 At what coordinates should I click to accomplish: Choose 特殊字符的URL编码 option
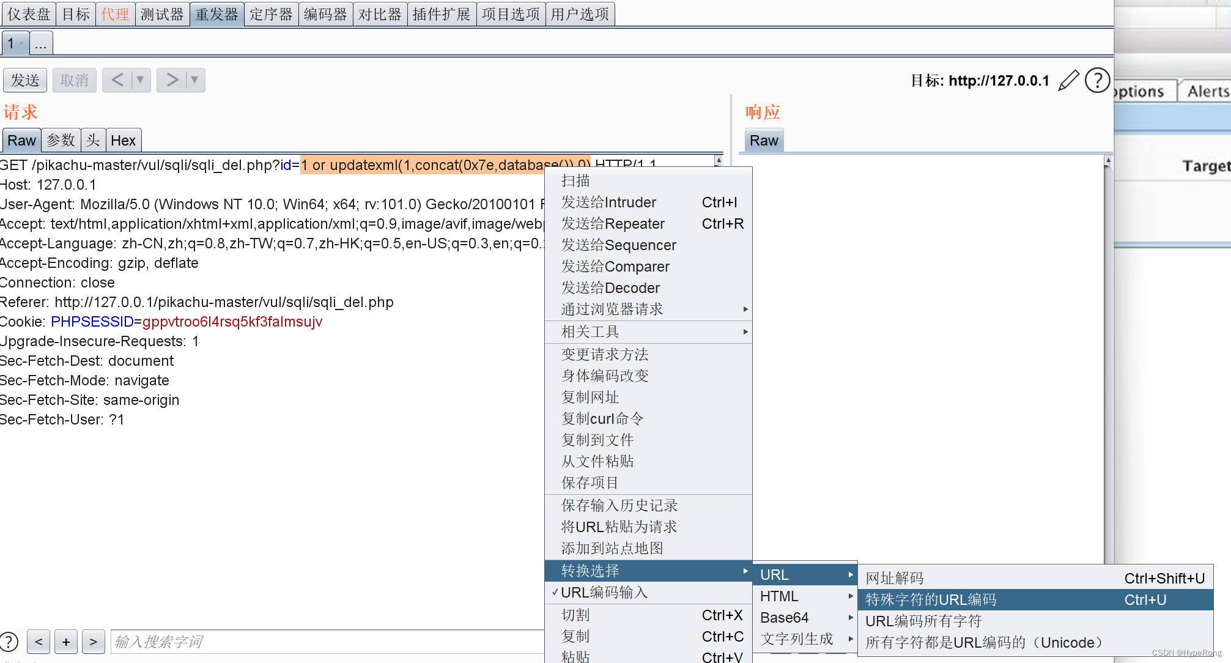click(1035, 600)
